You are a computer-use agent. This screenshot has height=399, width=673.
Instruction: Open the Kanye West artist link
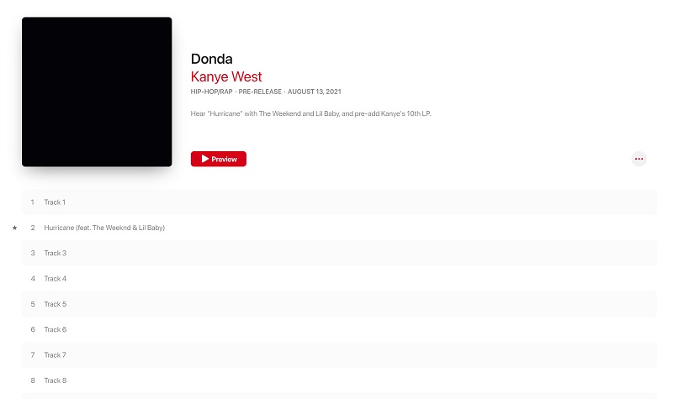tap(226, 76)
